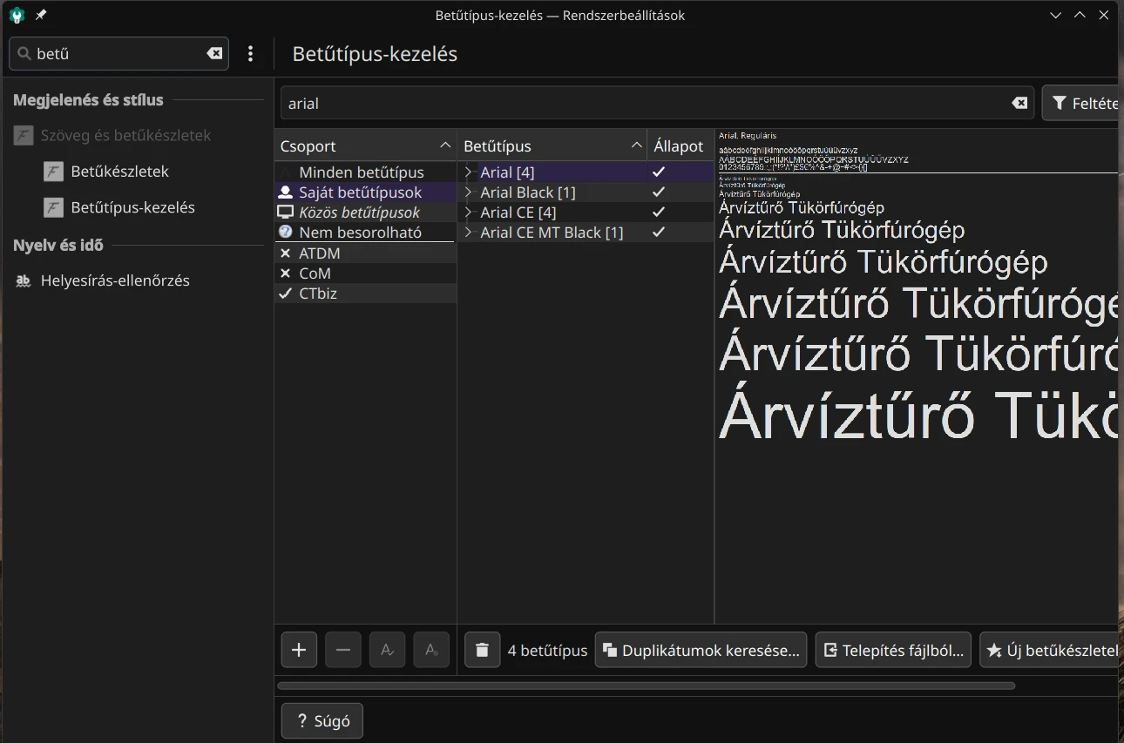Select the Saját betűtípusok group
This screenshot has width=1124, height=743.
tap(366, 192)
